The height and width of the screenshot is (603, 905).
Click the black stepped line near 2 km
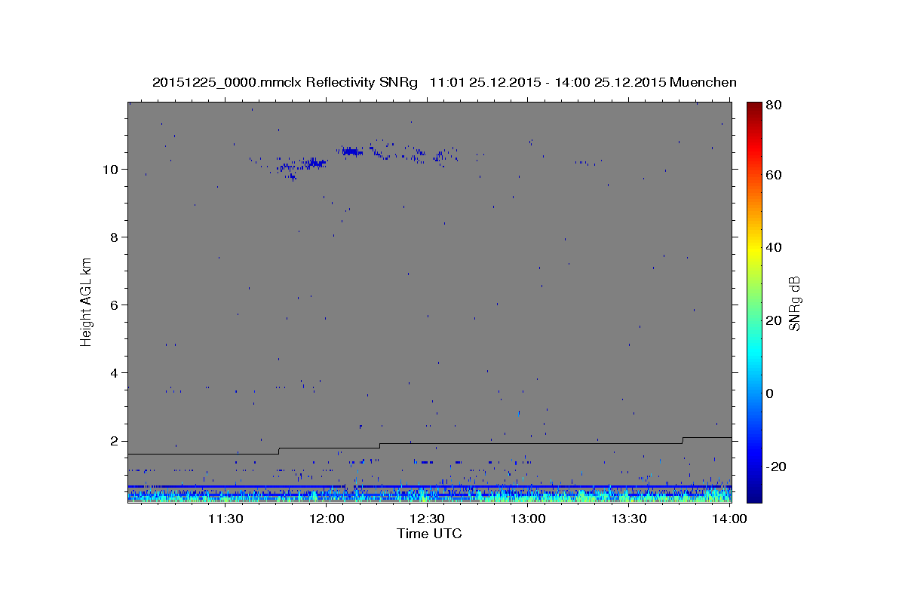tap(429, 445)
